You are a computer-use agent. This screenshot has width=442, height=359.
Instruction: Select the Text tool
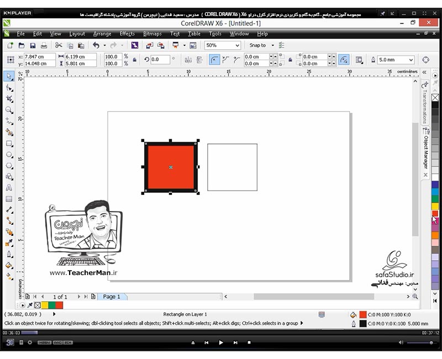tap(9, 188)
